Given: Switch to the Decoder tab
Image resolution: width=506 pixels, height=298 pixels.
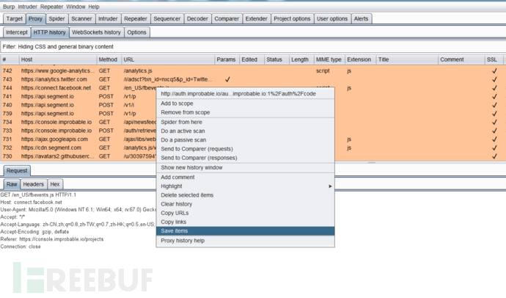Looking at the screenshot, I should 197,19.
